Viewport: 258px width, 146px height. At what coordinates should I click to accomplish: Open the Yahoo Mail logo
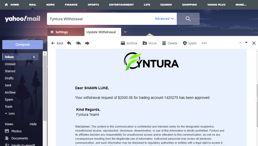pyautogui.click(x=23, y=19)
